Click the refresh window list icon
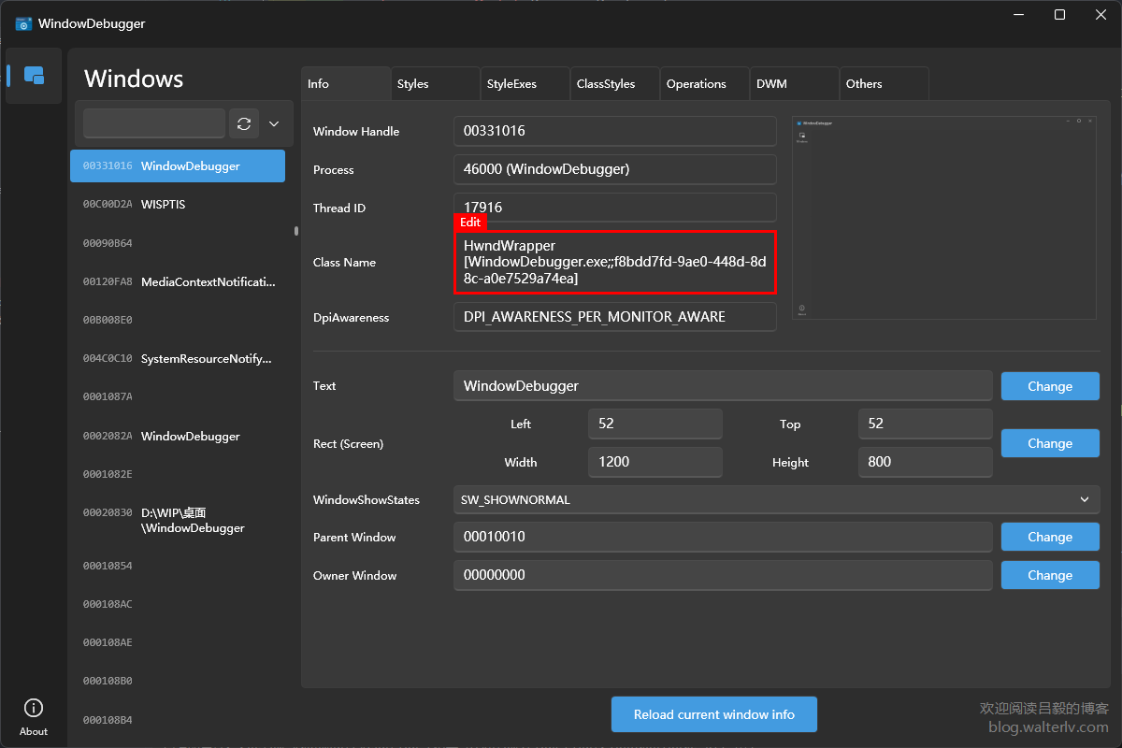This screenshot has width=1122, height=748. point(244,123)
